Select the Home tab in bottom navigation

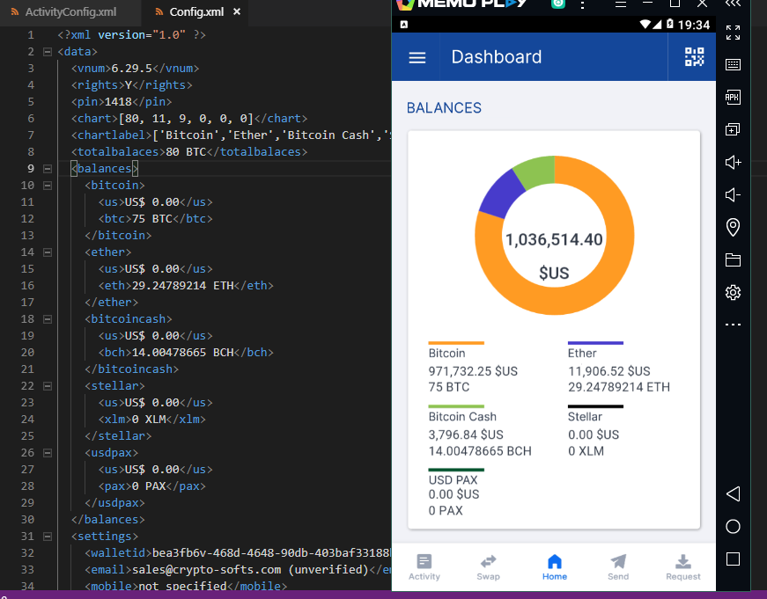click(554, 566)
